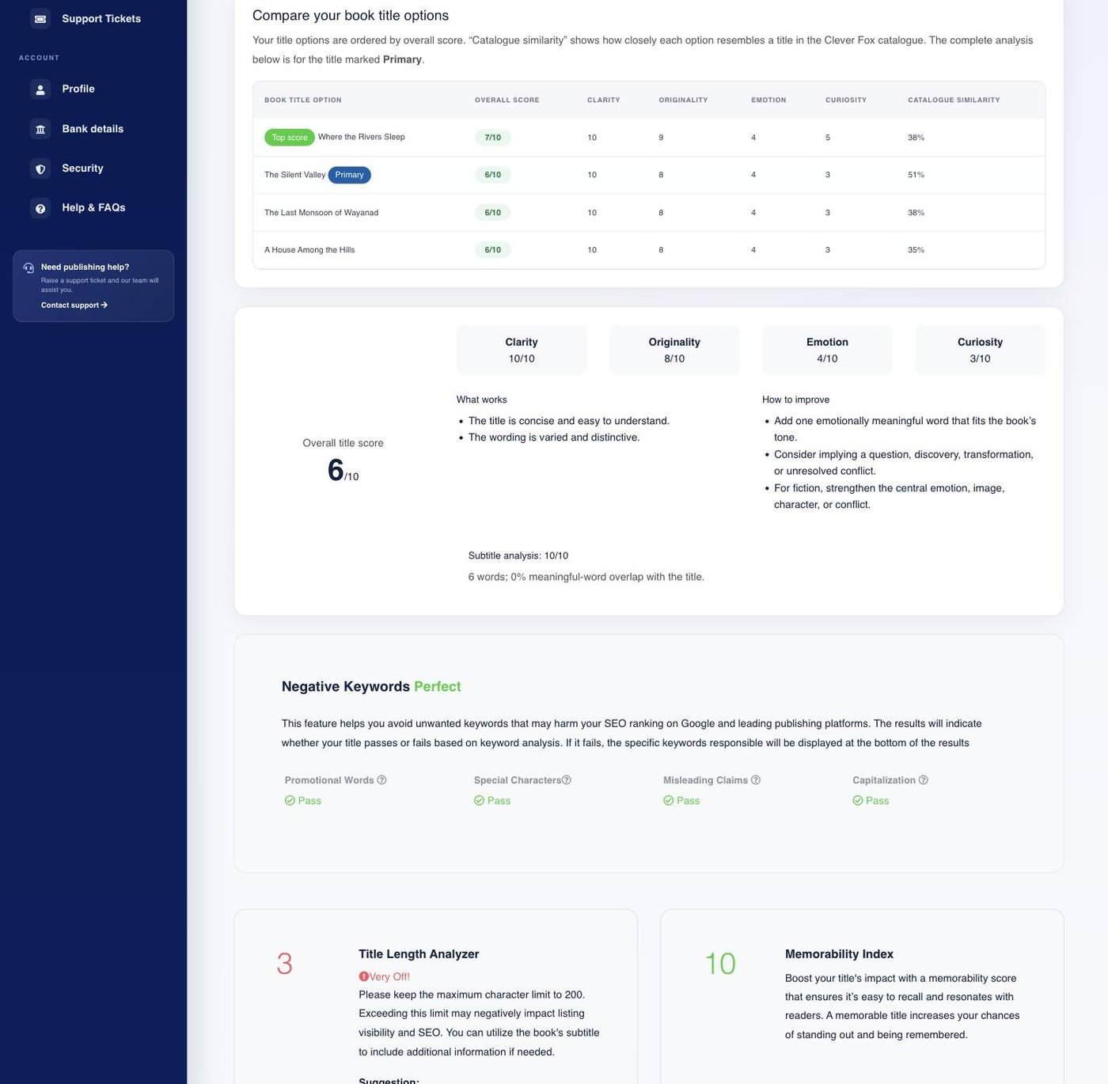Click Pass check icon under Misleading Claims
This screenshot has height=1084, width=1108.
(x=668, y=801)
